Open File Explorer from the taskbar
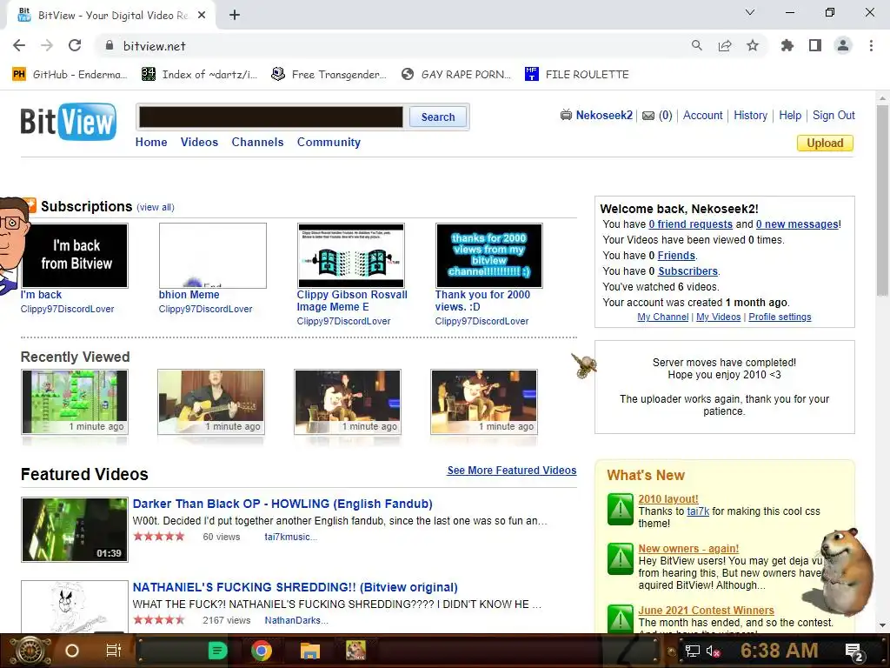 (x=310, y=651)
